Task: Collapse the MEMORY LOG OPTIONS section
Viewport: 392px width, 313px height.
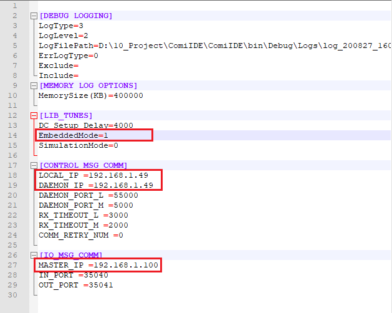Action: 32,85
